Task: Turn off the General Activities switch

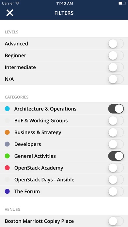Action: click(116, 156)
